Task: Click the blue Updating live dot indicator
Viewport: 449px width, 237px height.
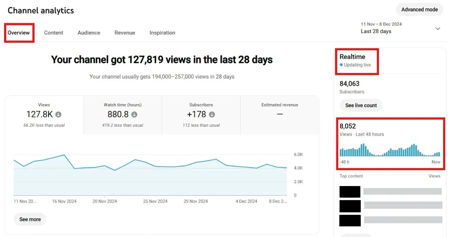Action: coord(341,65)
